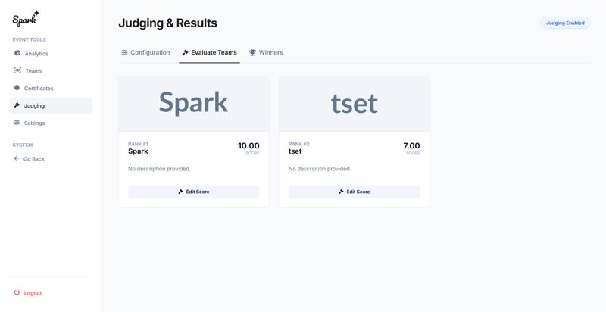Screen dimensions: 606x312
Task: Select the Evaluate Teams tab
Action: 209,53
